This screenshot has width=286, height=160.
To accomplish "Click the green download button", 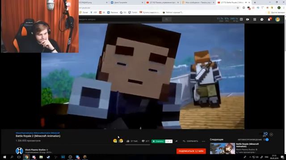I will [158, 141].
